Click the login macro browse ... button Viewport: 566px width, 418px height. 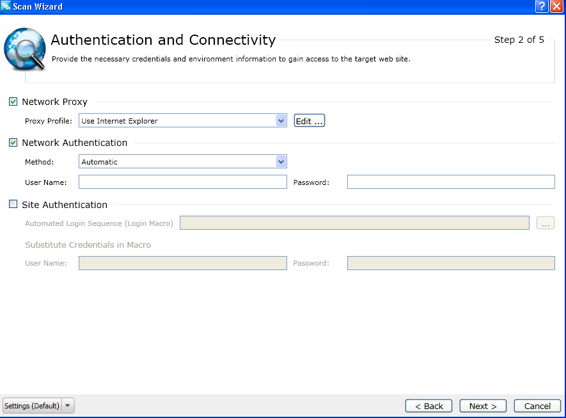pyautogui.click(x=546, y=223)
